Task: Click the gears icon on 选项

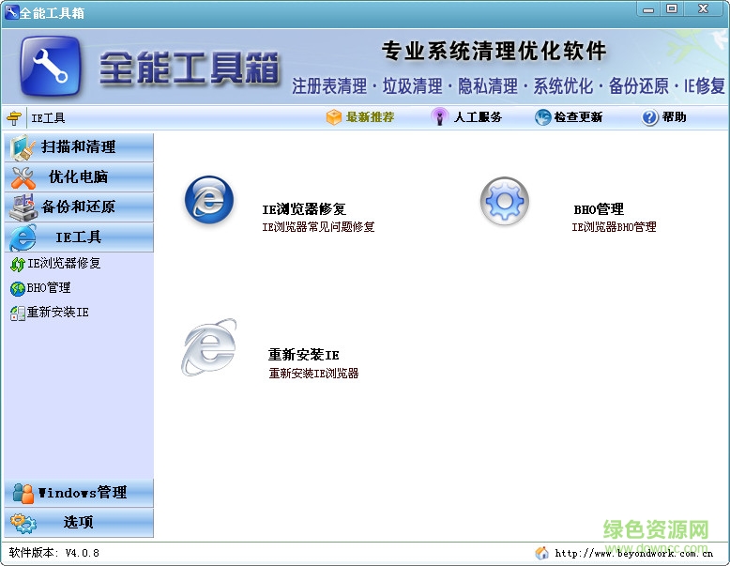Action: (23, 523)
